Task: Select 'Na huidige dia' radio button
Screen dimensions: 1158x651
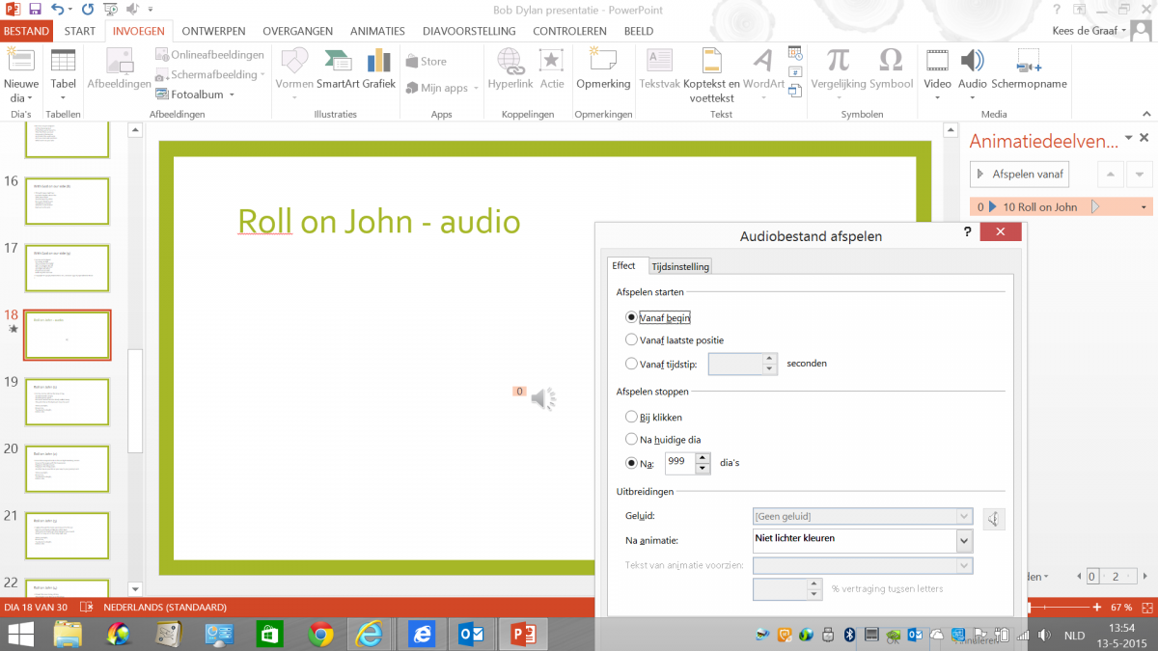Action: tap(632, 440)
